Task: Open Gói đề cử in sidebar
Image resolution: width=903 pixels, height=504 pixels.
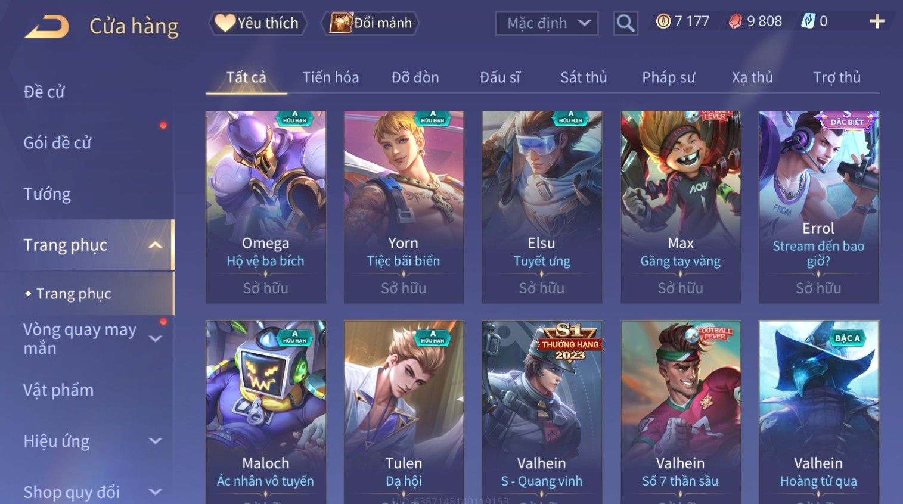Action: pos(57,142)
